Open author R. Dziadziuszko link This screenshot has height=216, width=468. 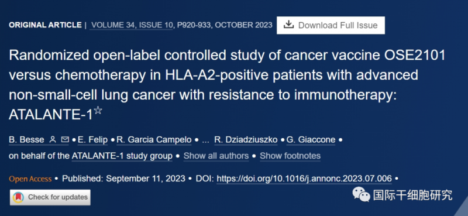[x=246, y=140]
